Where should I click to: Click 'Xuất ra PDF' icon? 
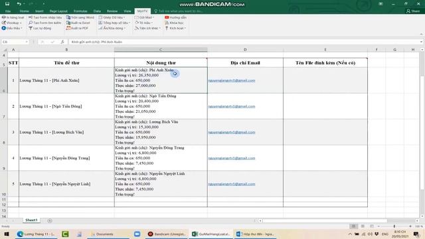click(68, 28)
